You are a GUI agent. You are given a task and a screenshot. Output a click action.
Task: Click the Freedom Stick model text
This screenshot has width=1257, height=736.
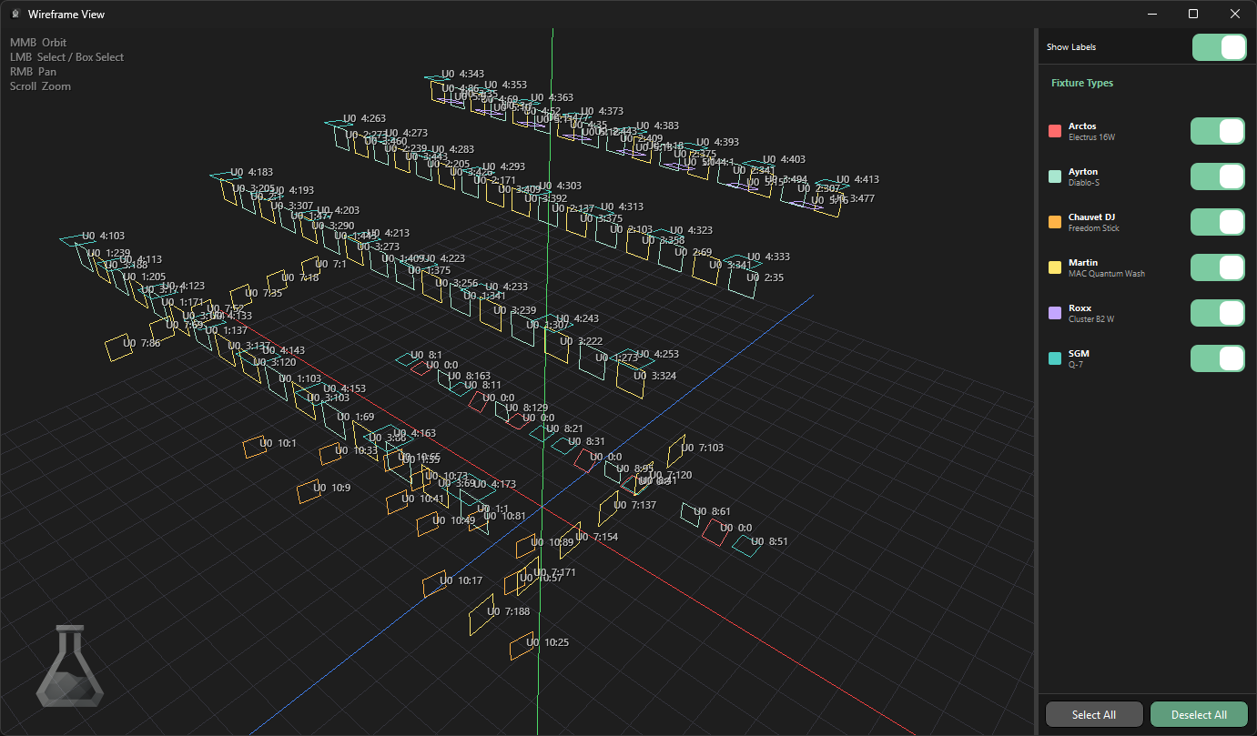(x=1094, y=228)
